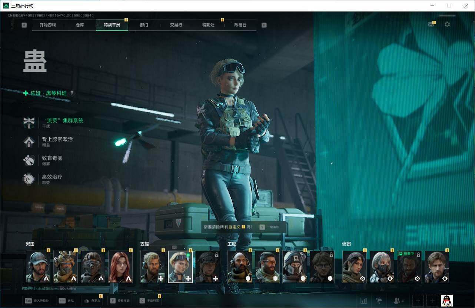The image size is (475, 308).
Task: Close the 三角洲行动 window
Action: coord(466,6)
